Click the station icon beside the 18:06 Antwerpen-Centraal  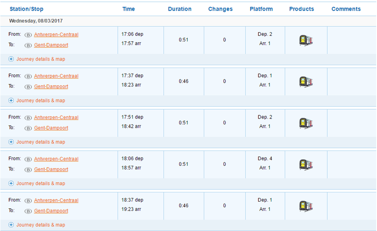click(28, 159)
